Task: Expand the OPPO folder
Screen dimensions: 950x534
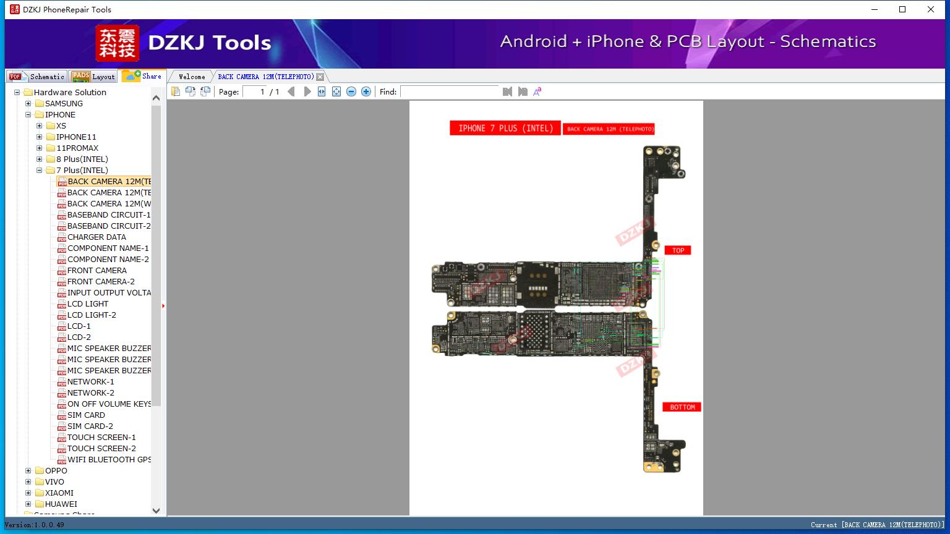Action: click(x=28, y=470)
